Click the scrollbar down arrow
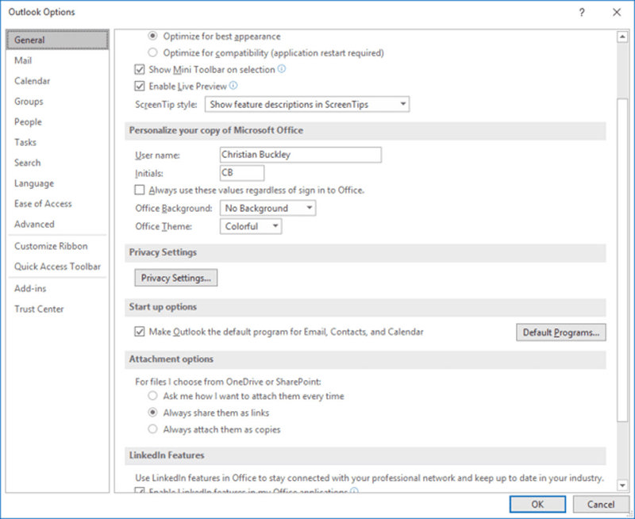635x519 pixels. point(622,486)
